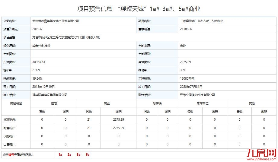Click the '房屋用途' header cell
The image size is (278, 162).
[16, 103]
